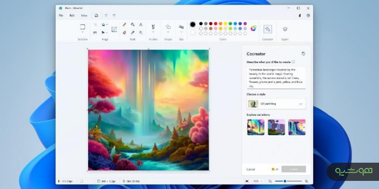The image size is (379, 189).
Task: Expand the Flip dropdown arrow
Action: tap(107, 33)
